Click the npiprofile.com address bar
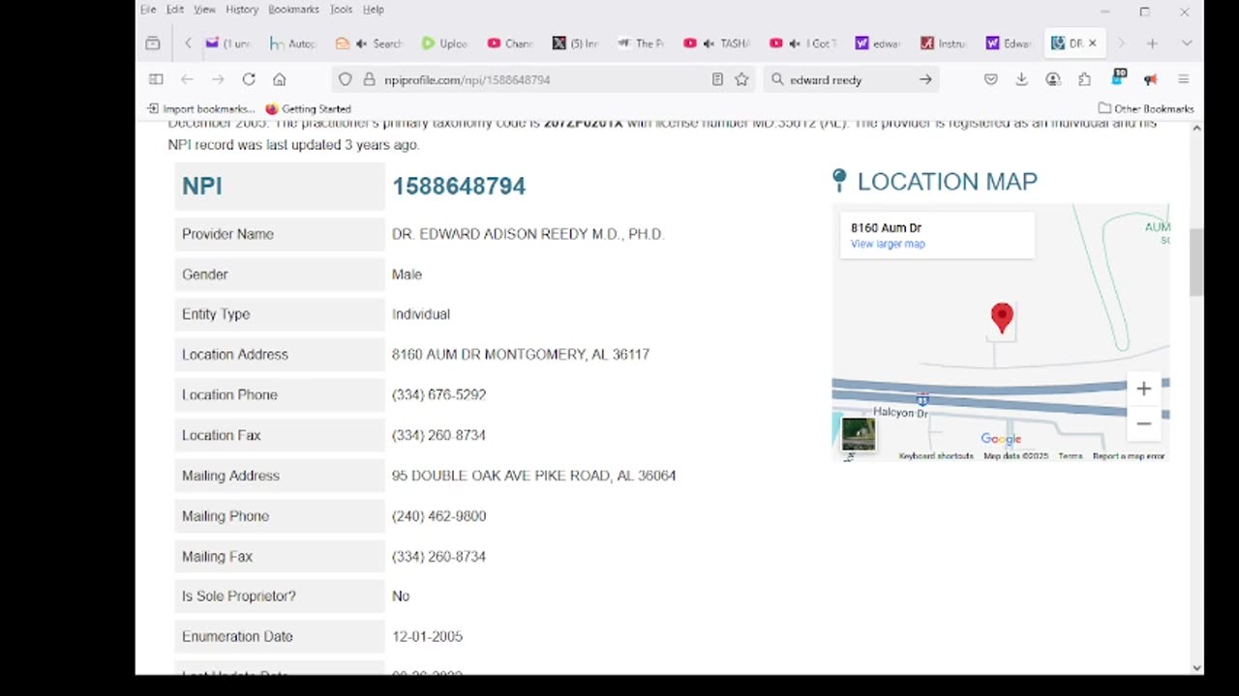Viewport: 1239px width, 696px height. [x=542, y=79]
